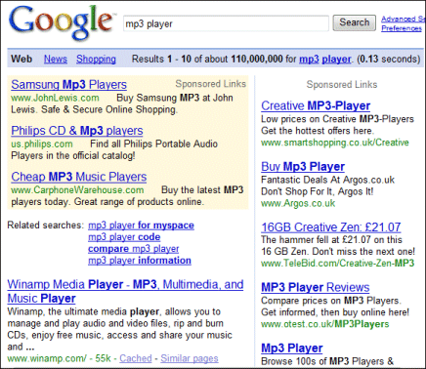Open Philips CD & Mp3 players link
The image size is (426, 369).
[77, 131]
